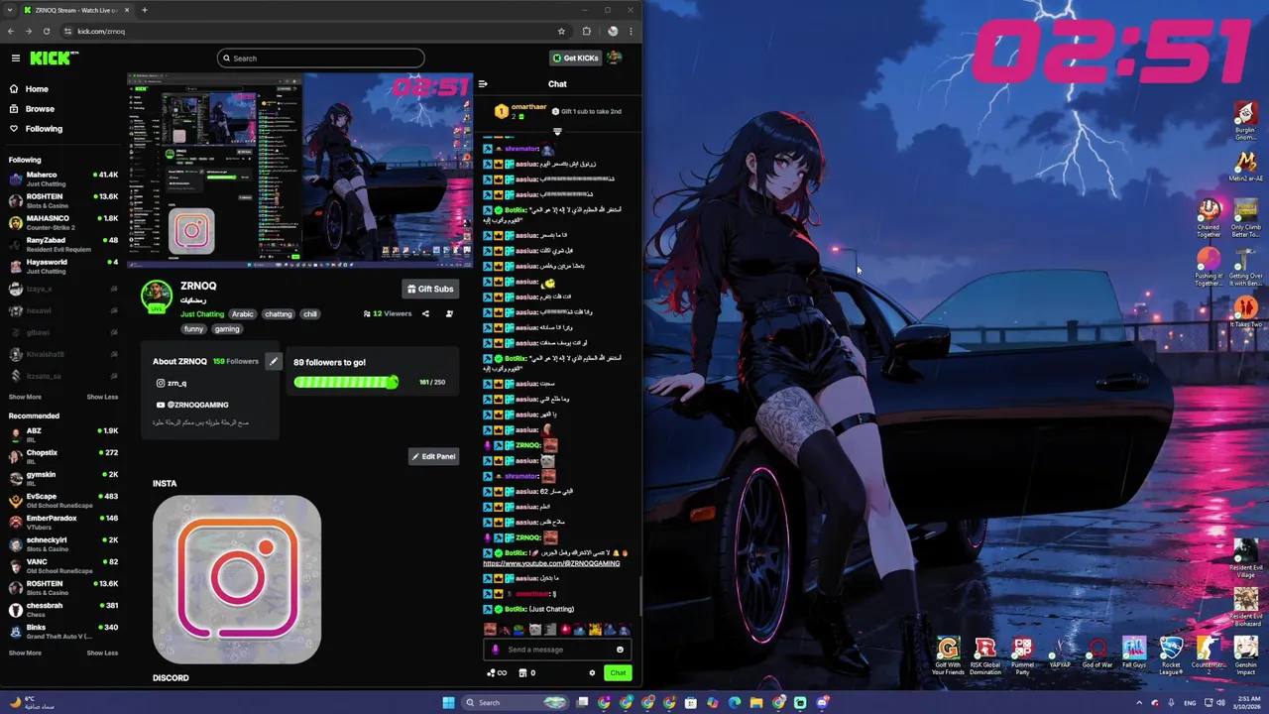Open Chrome extensions puzzle icon
Viewport: 1269px width, 714px height.
[x=587, y=31]
